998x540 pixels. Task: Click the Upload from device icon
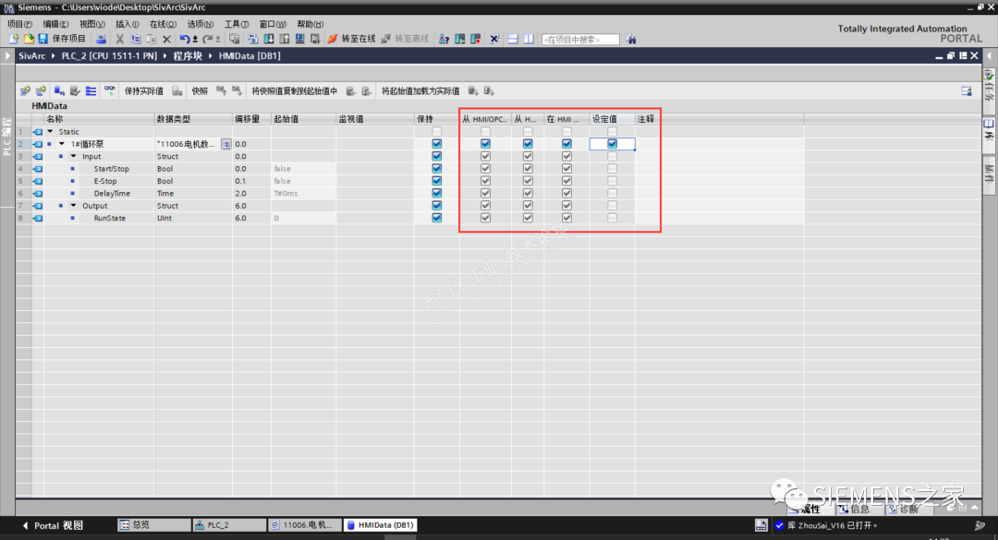pyautogui.click(x=284, y=39)
